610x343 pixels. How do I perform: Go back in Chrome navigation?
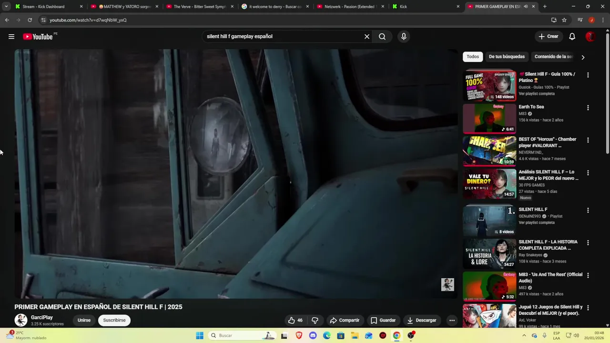[x=7, y=20]
